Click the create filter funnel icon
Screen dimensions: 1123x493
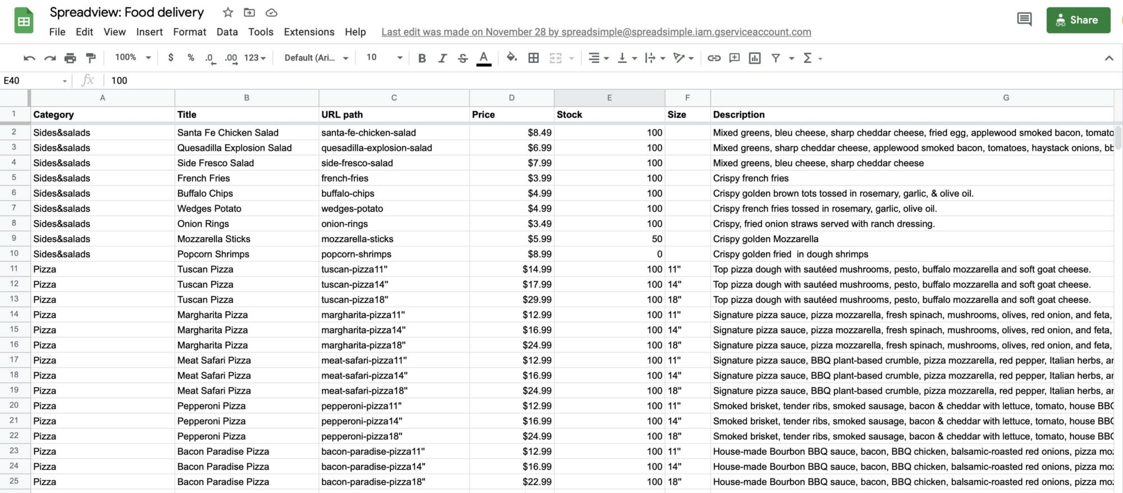tap(775, 58)
